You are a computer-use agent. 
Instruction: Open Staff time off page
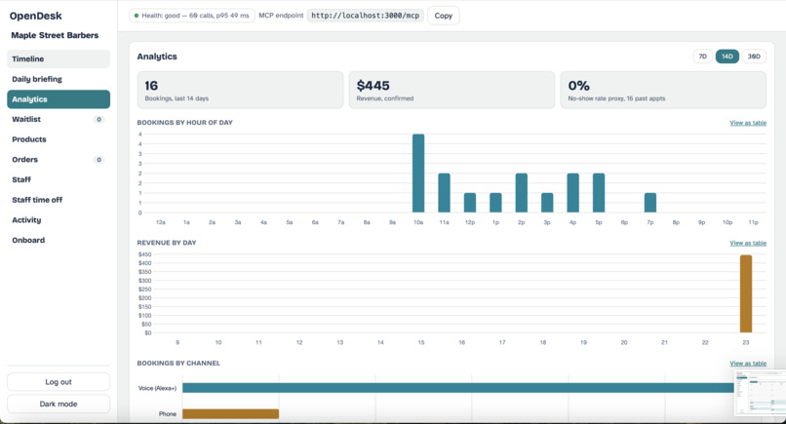click(59, 200)
